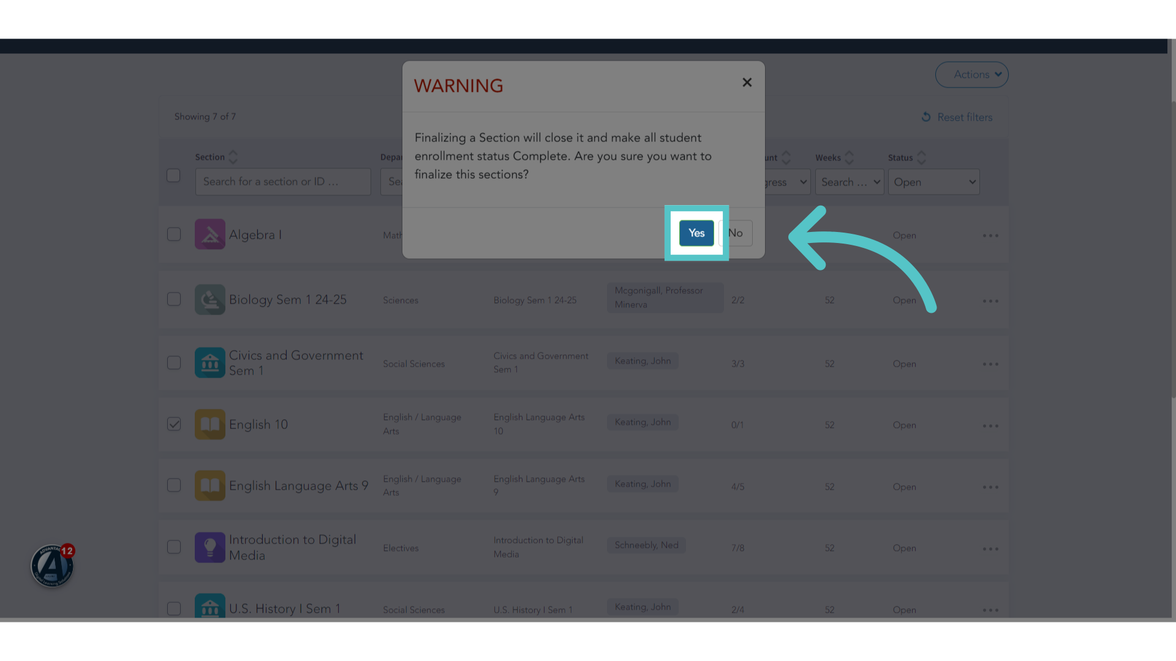The image size is (1176, 661).
Task: Click the Keating, John tag in English 10 row
Action: (x=643, y=422)
